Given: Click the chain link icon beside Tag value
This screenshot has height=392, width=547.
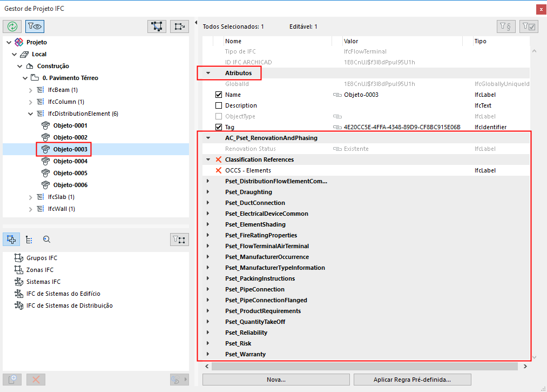Looking at the screenshot, I should pos(337,127).
